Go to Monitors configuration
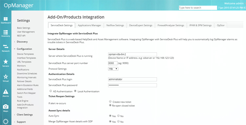This screenshot has width=246, height=125. (x=21, y=66)
